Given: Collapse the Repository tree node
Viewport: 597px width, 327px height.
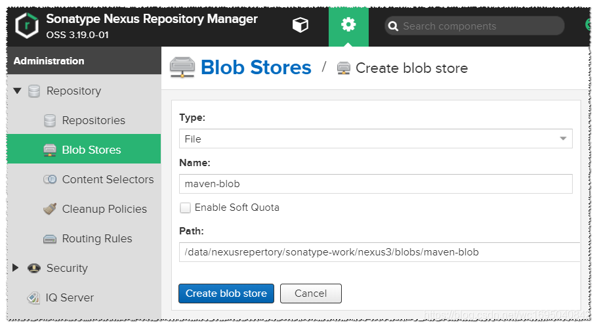Looking at the screenshot, I should tap(17, 91).
